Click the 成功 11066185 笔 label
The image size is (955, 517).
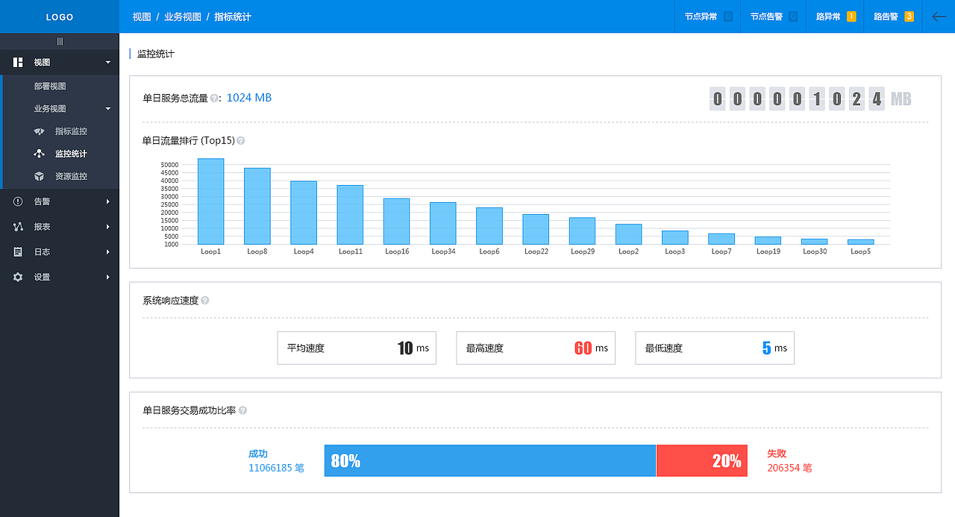point(276,461)
